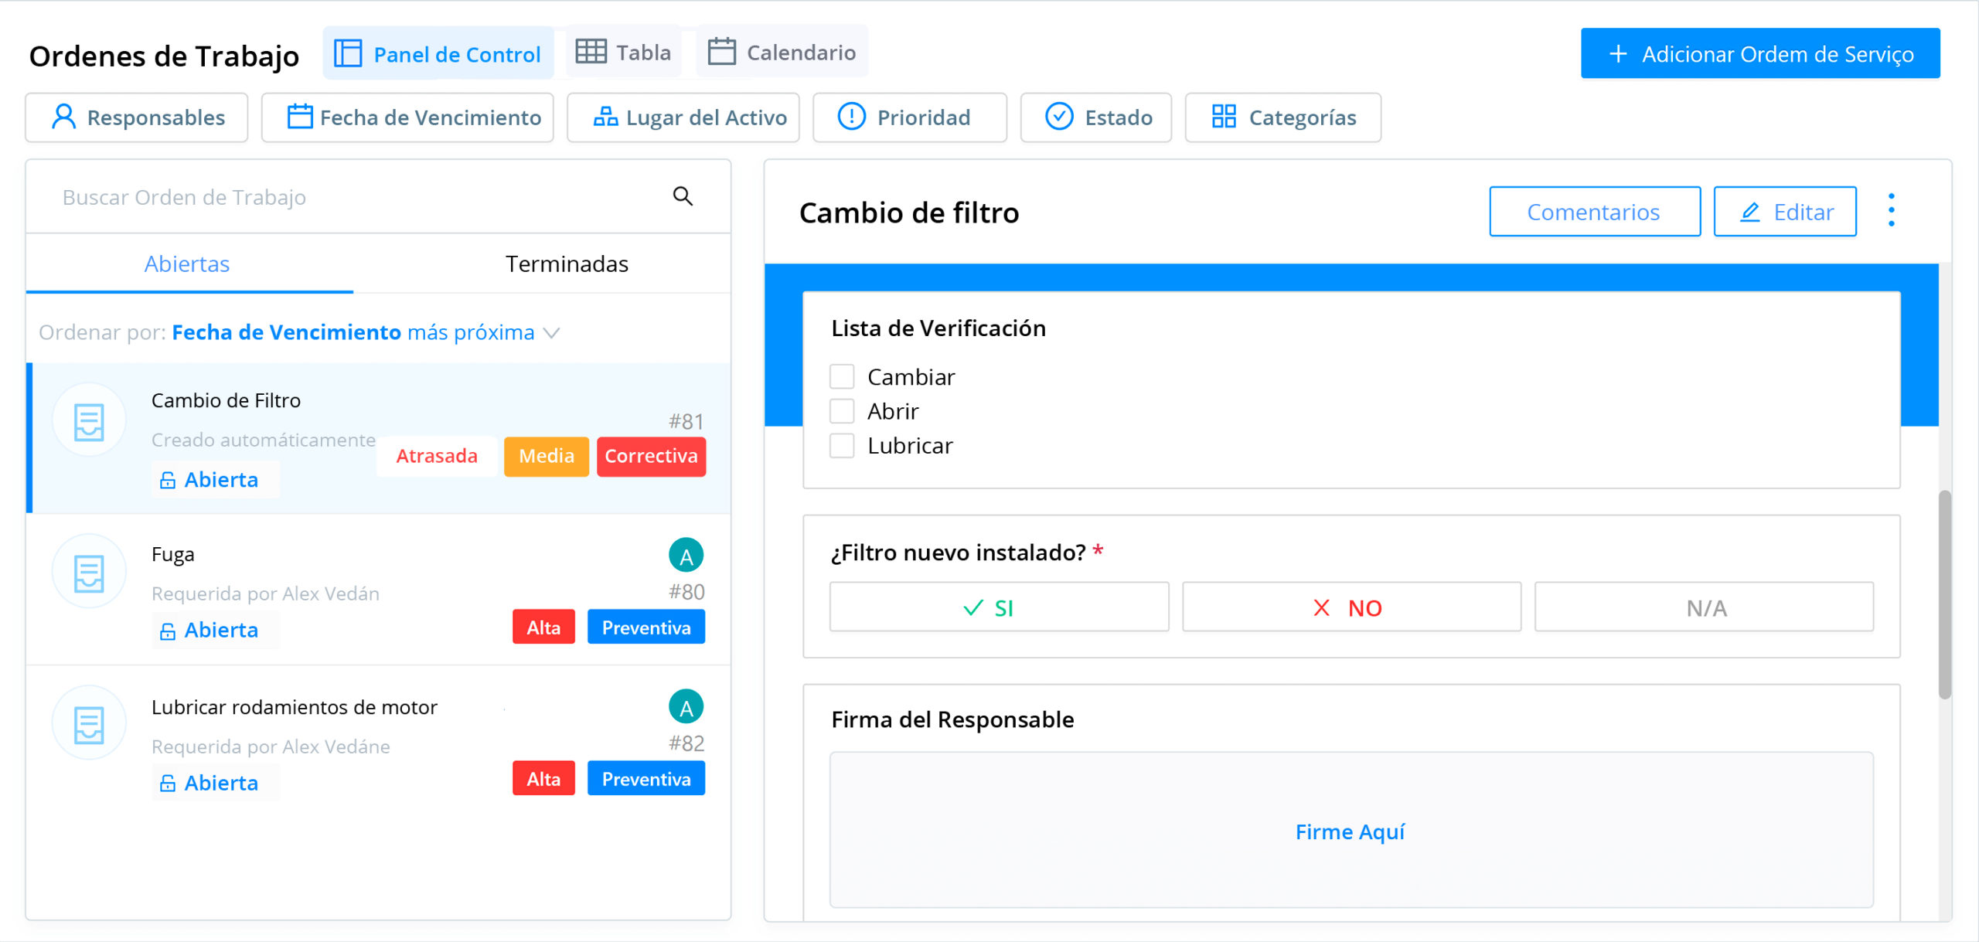Viewport: 1979px width, 942px height.
Task: Click the red Alta tag on Fuga
Action: 543,627
